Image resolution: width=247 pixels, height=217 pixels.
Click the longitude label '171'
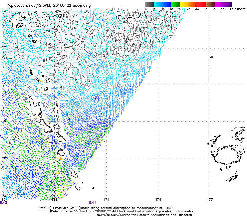[x=106, y=200]
